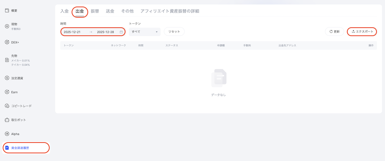Click the 時間 column header in table
Screen dimensions: 385x161
pos(141,46)
